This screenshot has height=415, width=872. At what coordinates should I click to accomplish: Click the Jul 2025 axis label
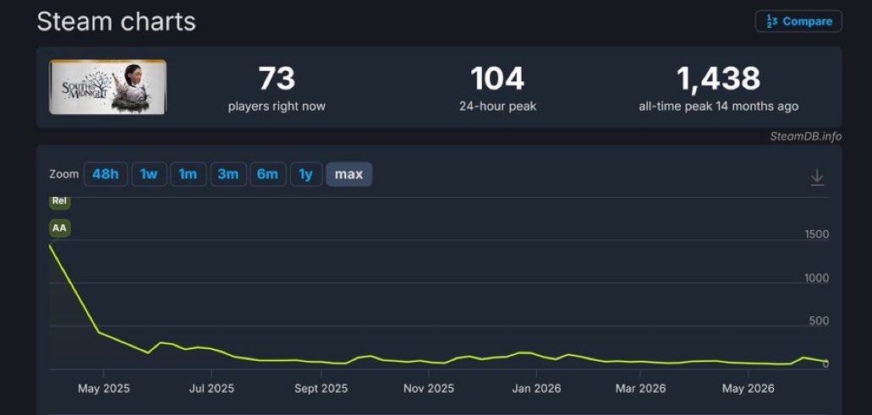coord(211,388)
